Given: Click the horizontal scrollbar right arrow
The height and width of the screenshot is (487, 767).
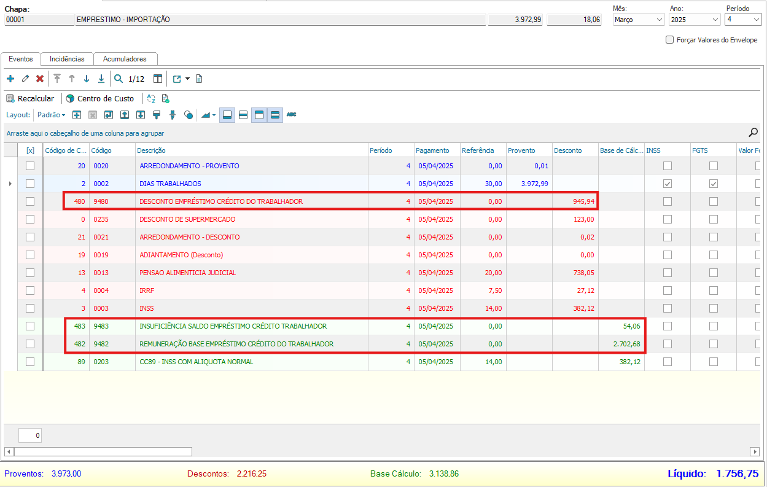Looking at the screenshot, I should [755, 451].
